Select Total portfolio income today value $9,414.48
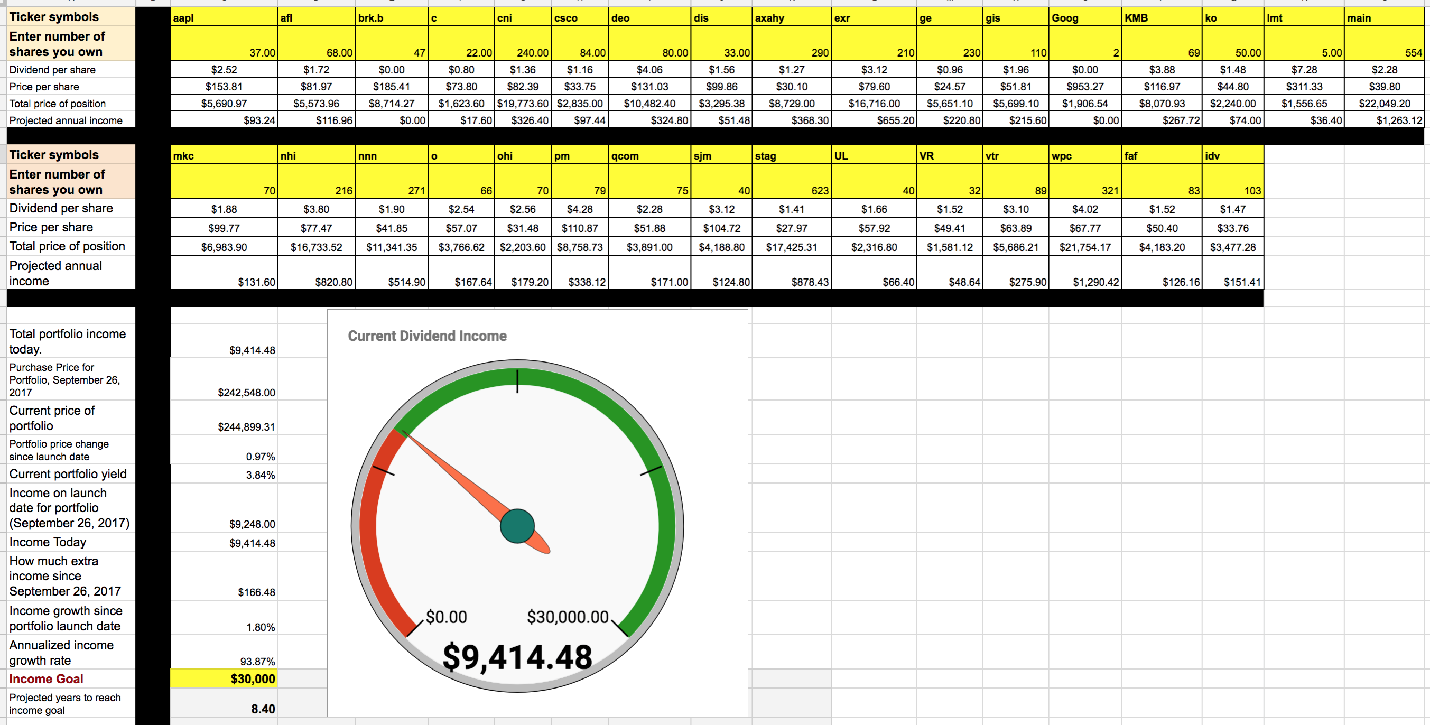Screen dimensions: 1430x725 223,341
